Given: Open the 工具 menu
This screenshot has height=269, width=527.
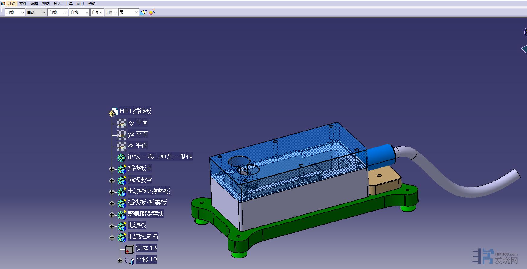Looking at the screenshot, I should (x=69, y=4).
